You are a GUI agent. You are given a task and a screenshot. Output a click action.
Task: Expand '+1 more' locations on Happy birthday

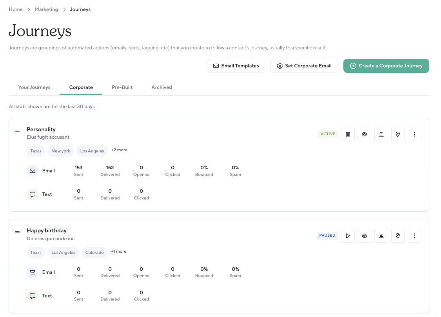(x=118, y=252)
